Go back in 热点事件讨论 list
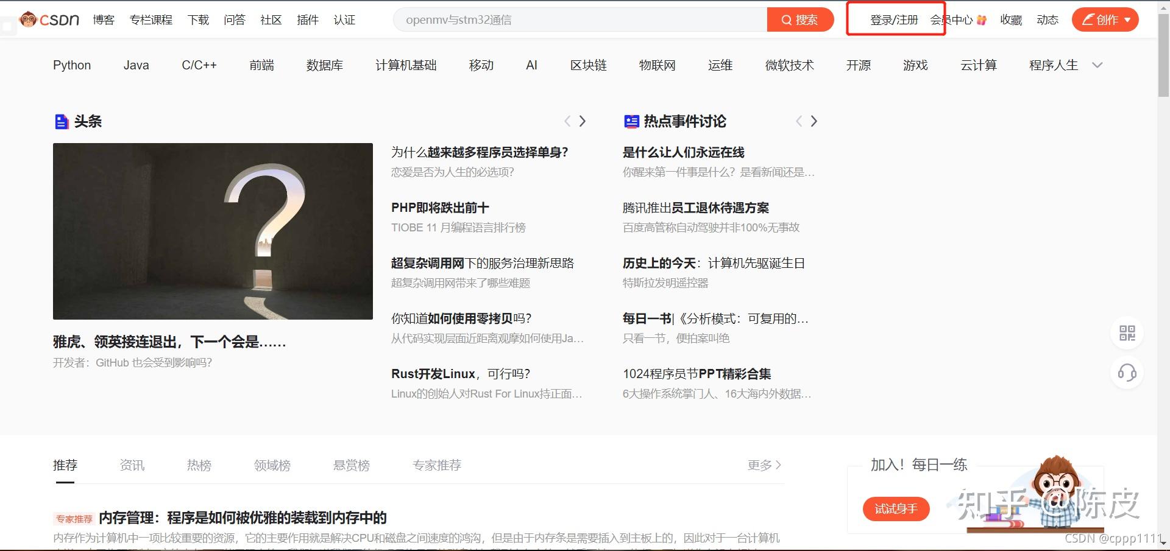 (799, 121)
